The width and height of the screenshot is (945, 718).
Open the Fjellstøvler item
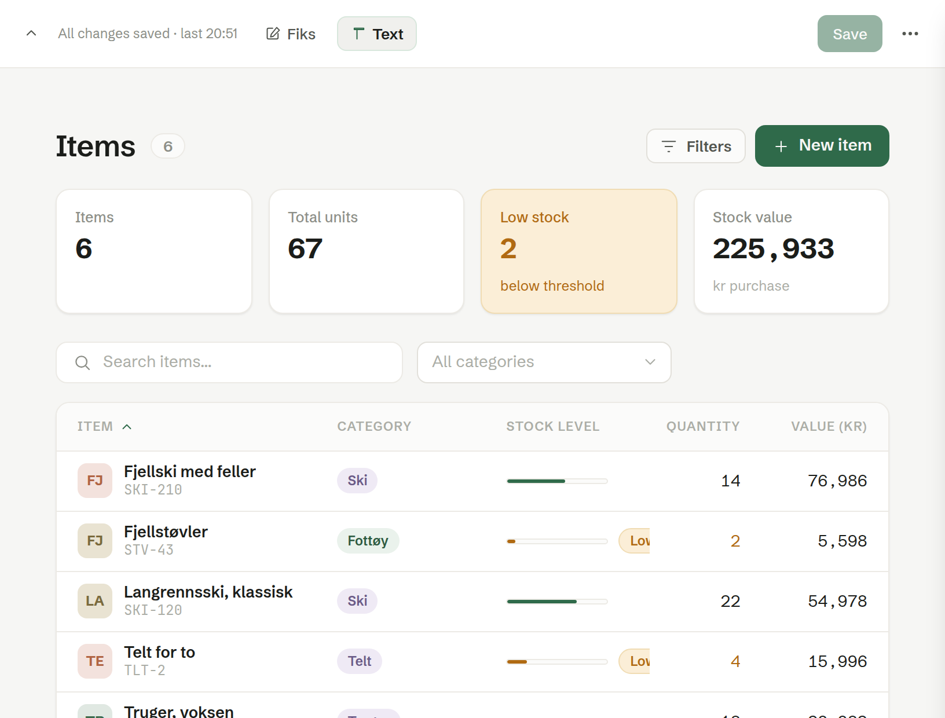(166, 532)
